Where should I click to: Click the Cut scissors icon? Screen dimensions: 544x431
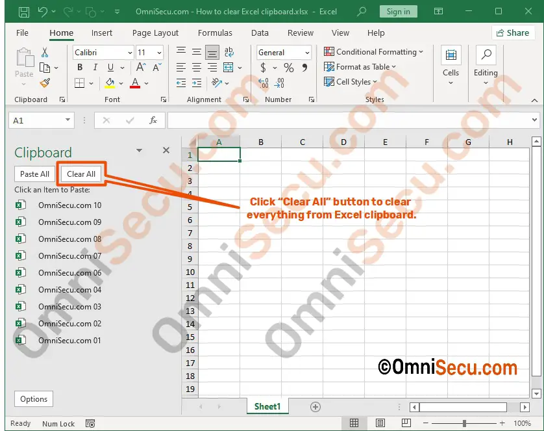tap(45, 53)
